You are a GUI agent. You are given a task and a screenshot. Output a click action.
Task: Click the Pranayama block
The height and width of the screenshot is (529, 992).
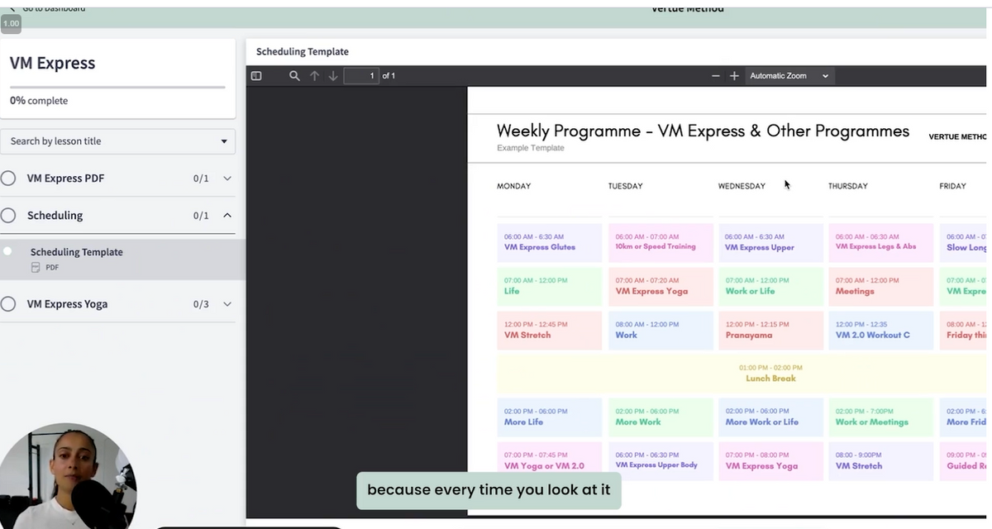(x=770, y=330)
